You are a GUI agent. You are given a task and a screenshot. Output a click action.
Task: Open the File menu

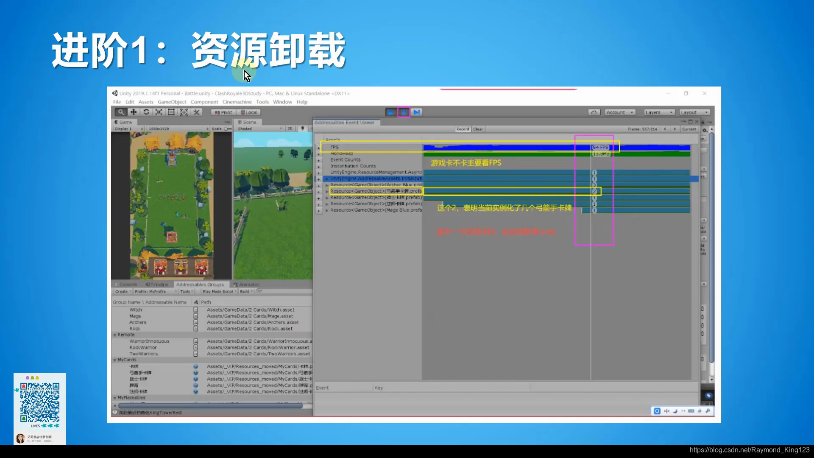pyautogui.click(x=117, y=102)
